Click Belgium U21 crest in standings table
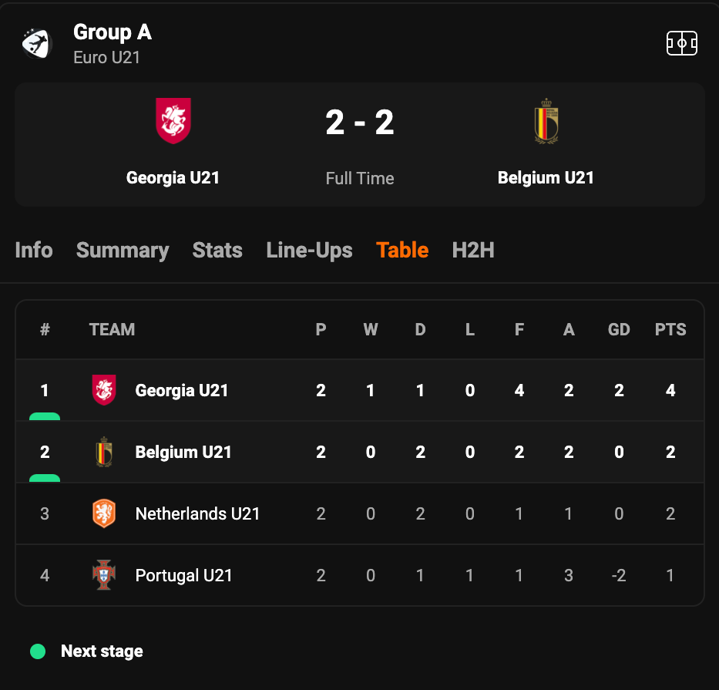Image resolution: width=719 pixels, height=690 pixels. click(x=104, y=452)
